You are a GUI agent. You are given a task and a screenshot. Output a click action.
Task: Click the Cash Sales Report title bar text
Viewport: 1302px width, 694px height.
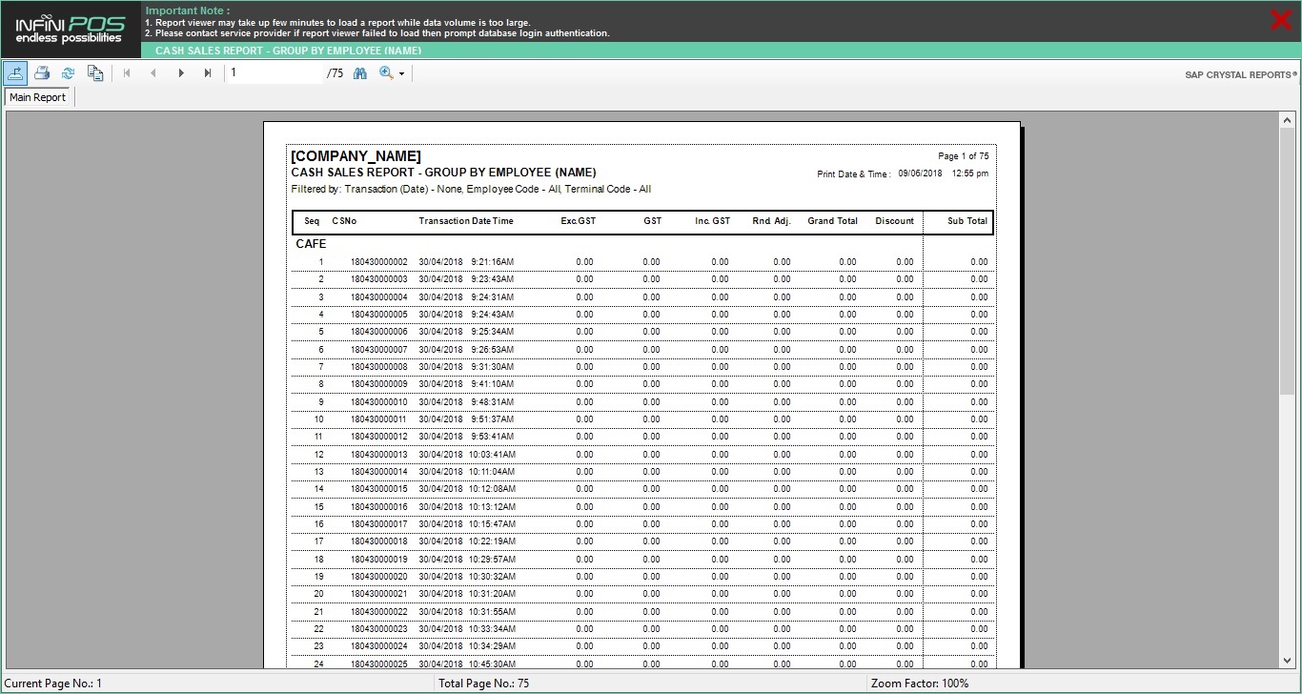click(x=288, y=51)
